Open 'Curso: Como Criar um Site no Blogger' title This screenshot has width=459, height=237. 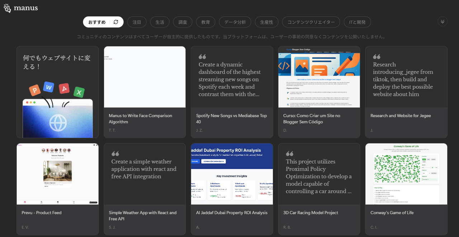312,119
